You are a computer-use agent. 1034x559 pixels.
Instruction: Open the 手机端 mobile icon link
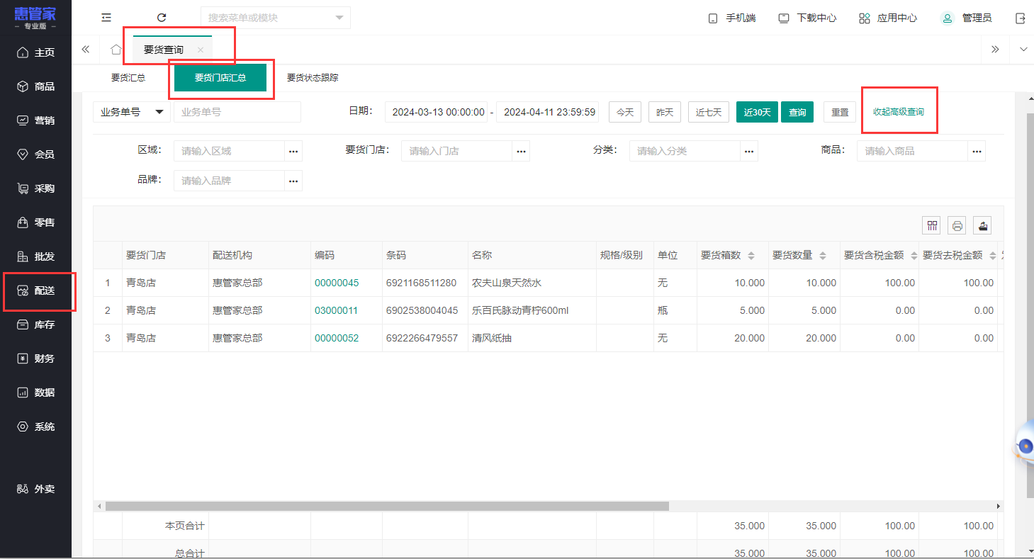pos(733,18)
